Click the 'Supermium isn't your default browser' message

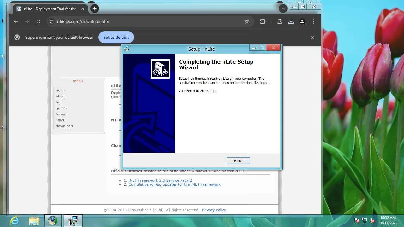59,37
